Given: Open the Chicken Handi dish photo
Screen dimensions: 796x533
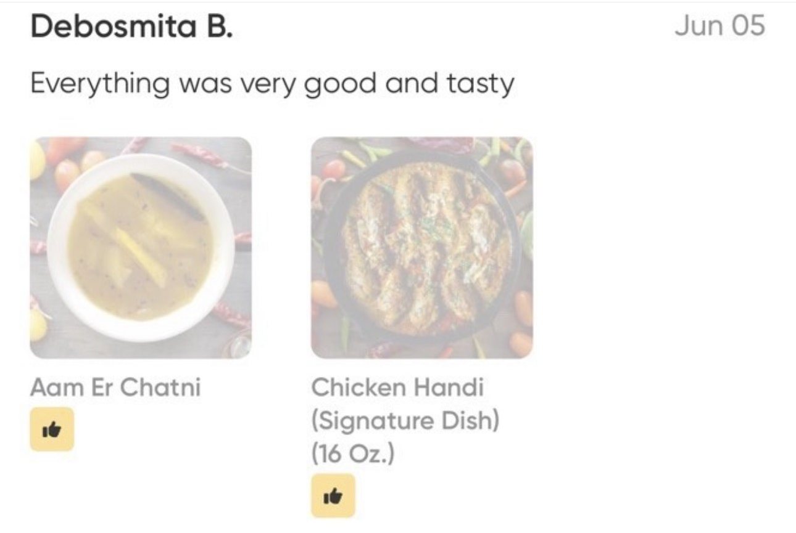Looking at the screenshot, I should click(x=422, y=248).
